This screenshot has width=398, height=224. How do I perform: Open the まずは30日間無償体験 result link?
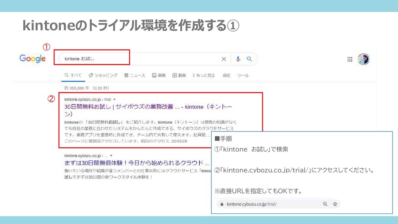pyautogui.click(x=137, y=163)
